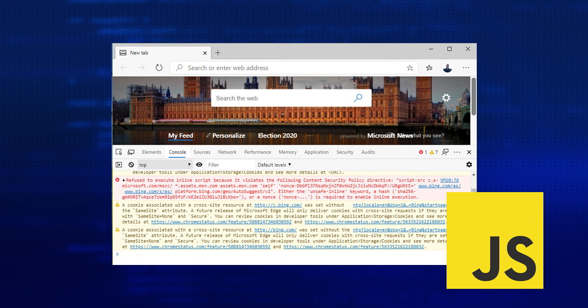Screen dimensions: 588x308
Task: Click the yellow warning count indicator
Action: 434,152
